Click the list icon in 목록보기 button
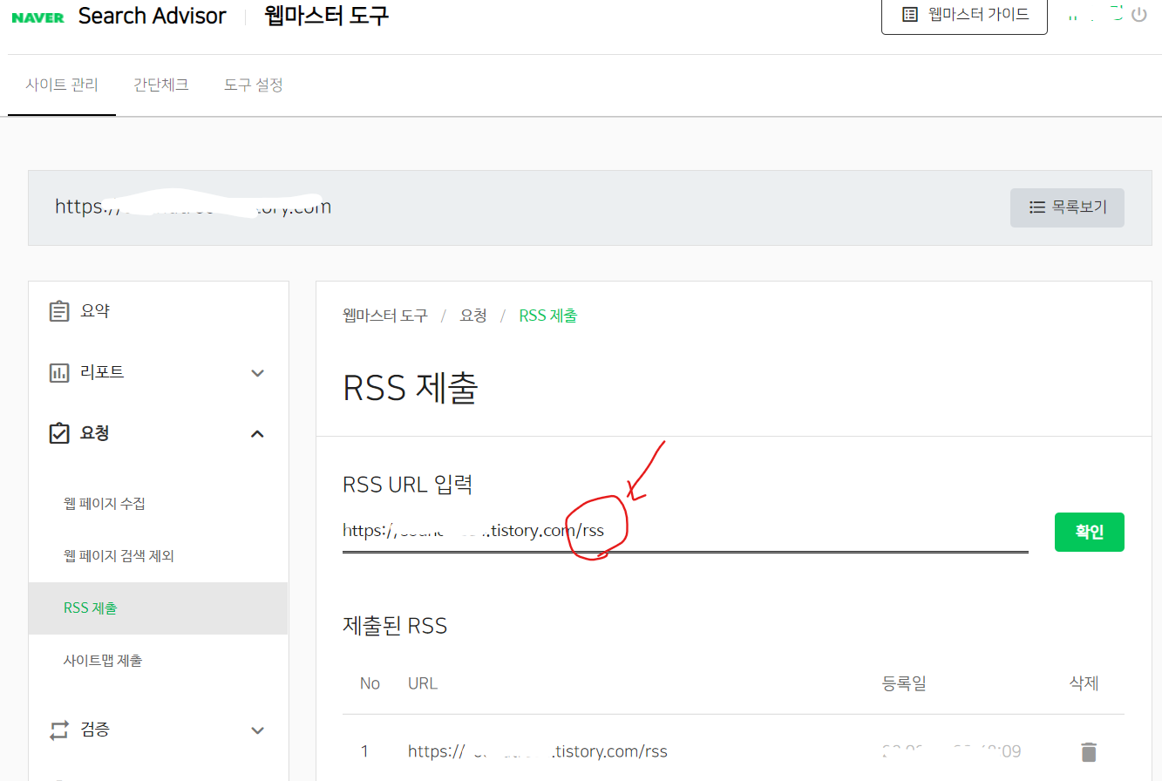This screenshot has width=1162, height=781. [x=1036, y=207]
